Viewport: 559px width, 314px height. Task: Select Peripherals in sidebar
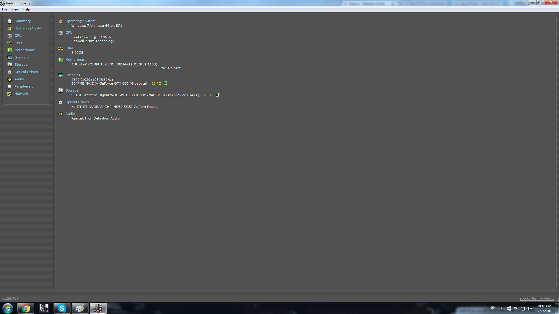(x=24, y=86)
